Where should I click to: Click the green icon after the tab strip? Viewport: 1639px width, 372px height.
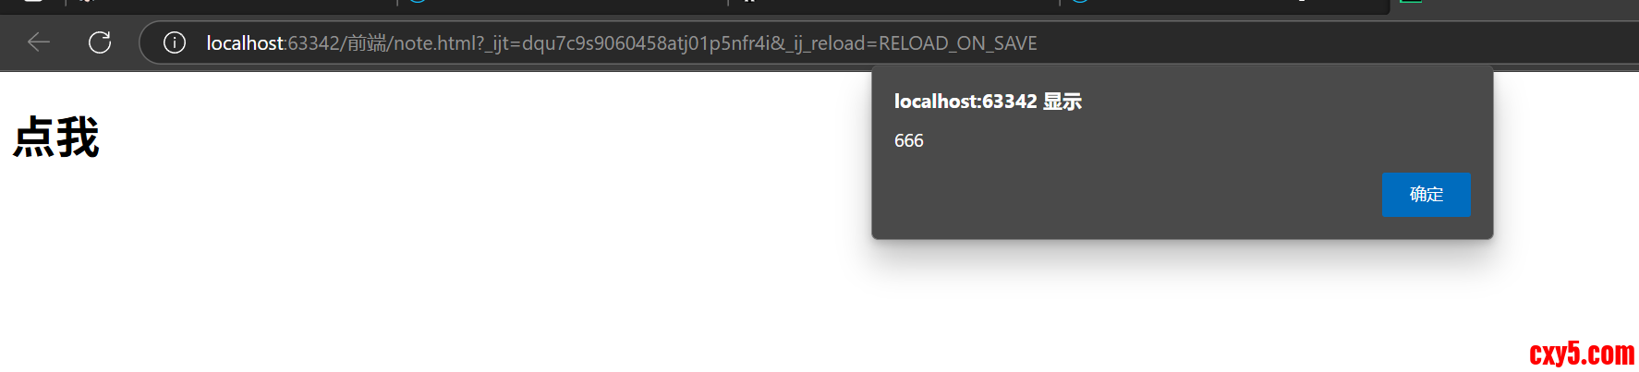coord(1411,2)
